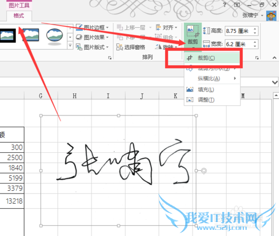Apply the oval picture style thumbnail
Screen dimensions: 279x236
[55, 35]
